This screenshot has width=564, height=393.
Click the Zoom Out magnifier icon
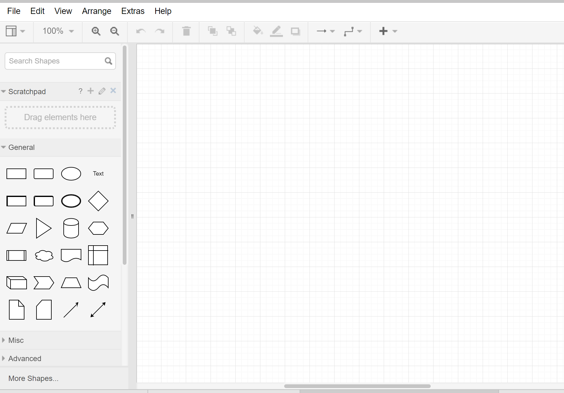[x=114, y=31]
